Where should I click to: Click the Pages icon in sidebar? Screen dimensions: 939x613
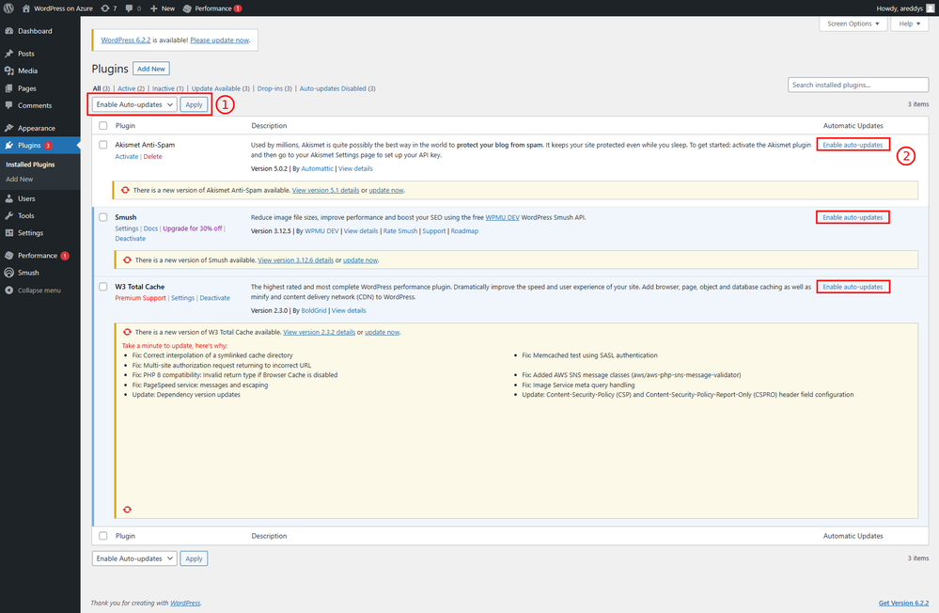pyautogui.click(x=9, y=88)
